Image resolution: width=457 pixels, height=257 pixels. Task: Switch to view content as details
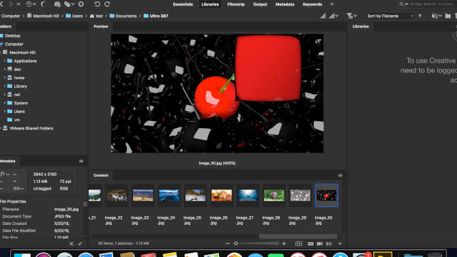point(320,243)
